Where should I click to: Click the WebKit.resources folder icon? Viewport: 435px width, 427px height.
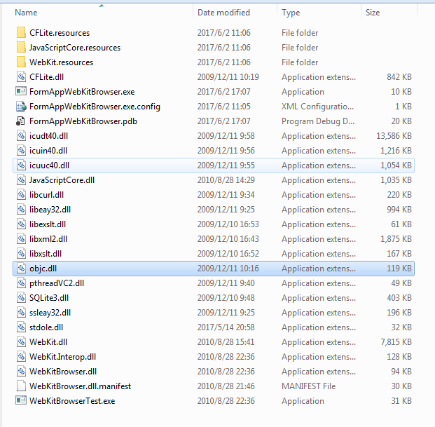21,62
